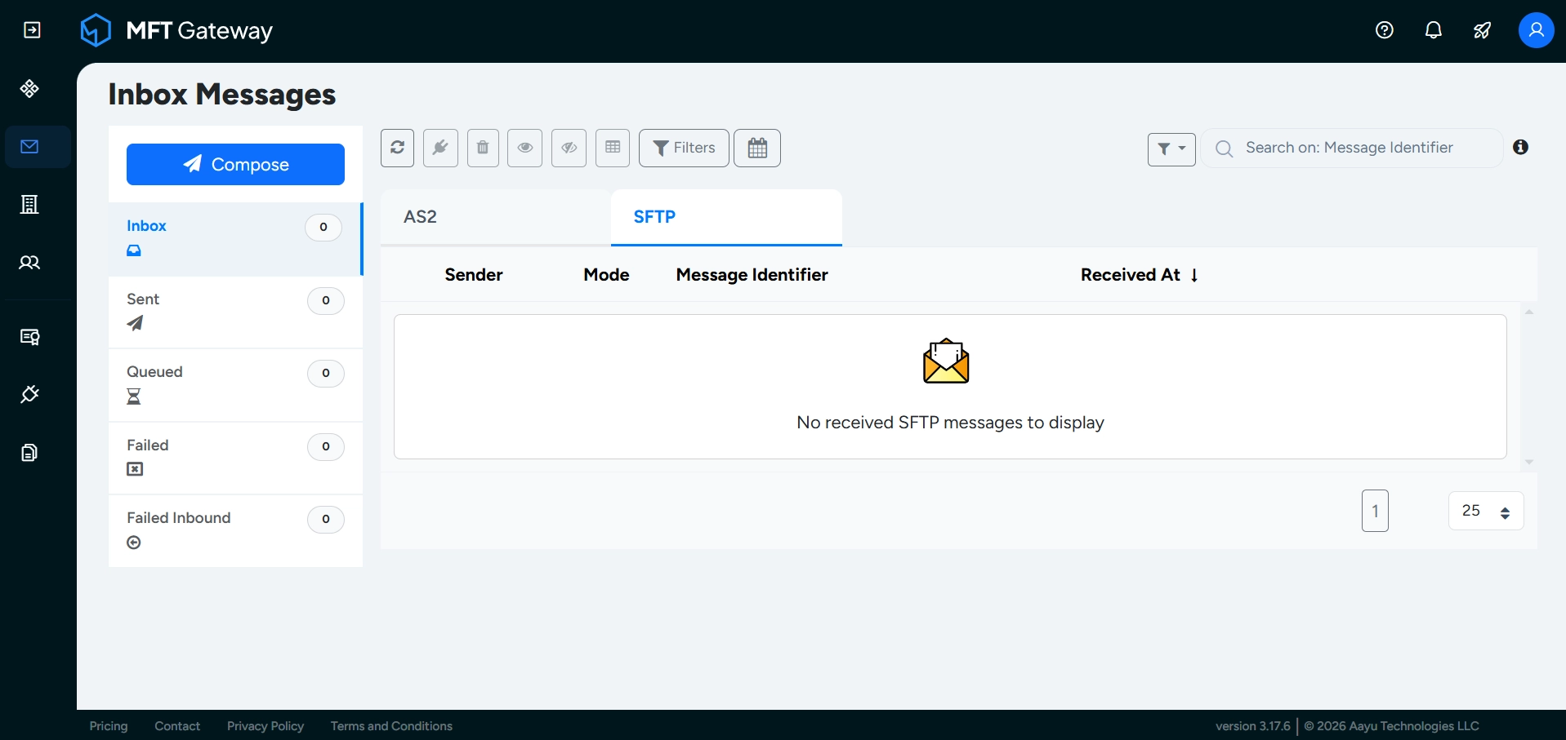
Task: Sort by Received At column
Action: (1140, 275)
